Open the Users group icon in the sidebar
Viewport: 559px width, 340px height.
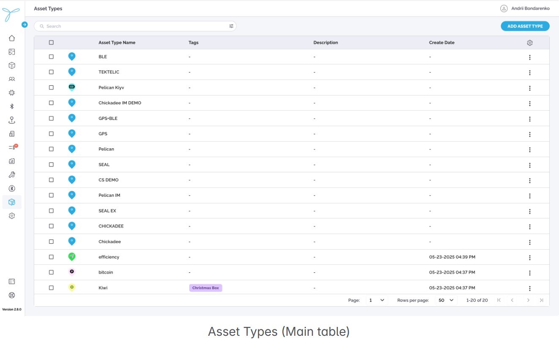pos(12,79)
